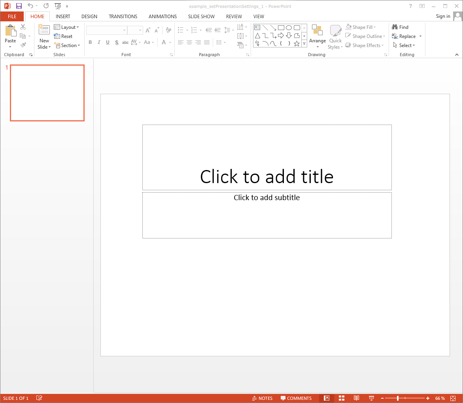Click Sign in link
This screenshot has height=403, width=463.
coord(443,16)
